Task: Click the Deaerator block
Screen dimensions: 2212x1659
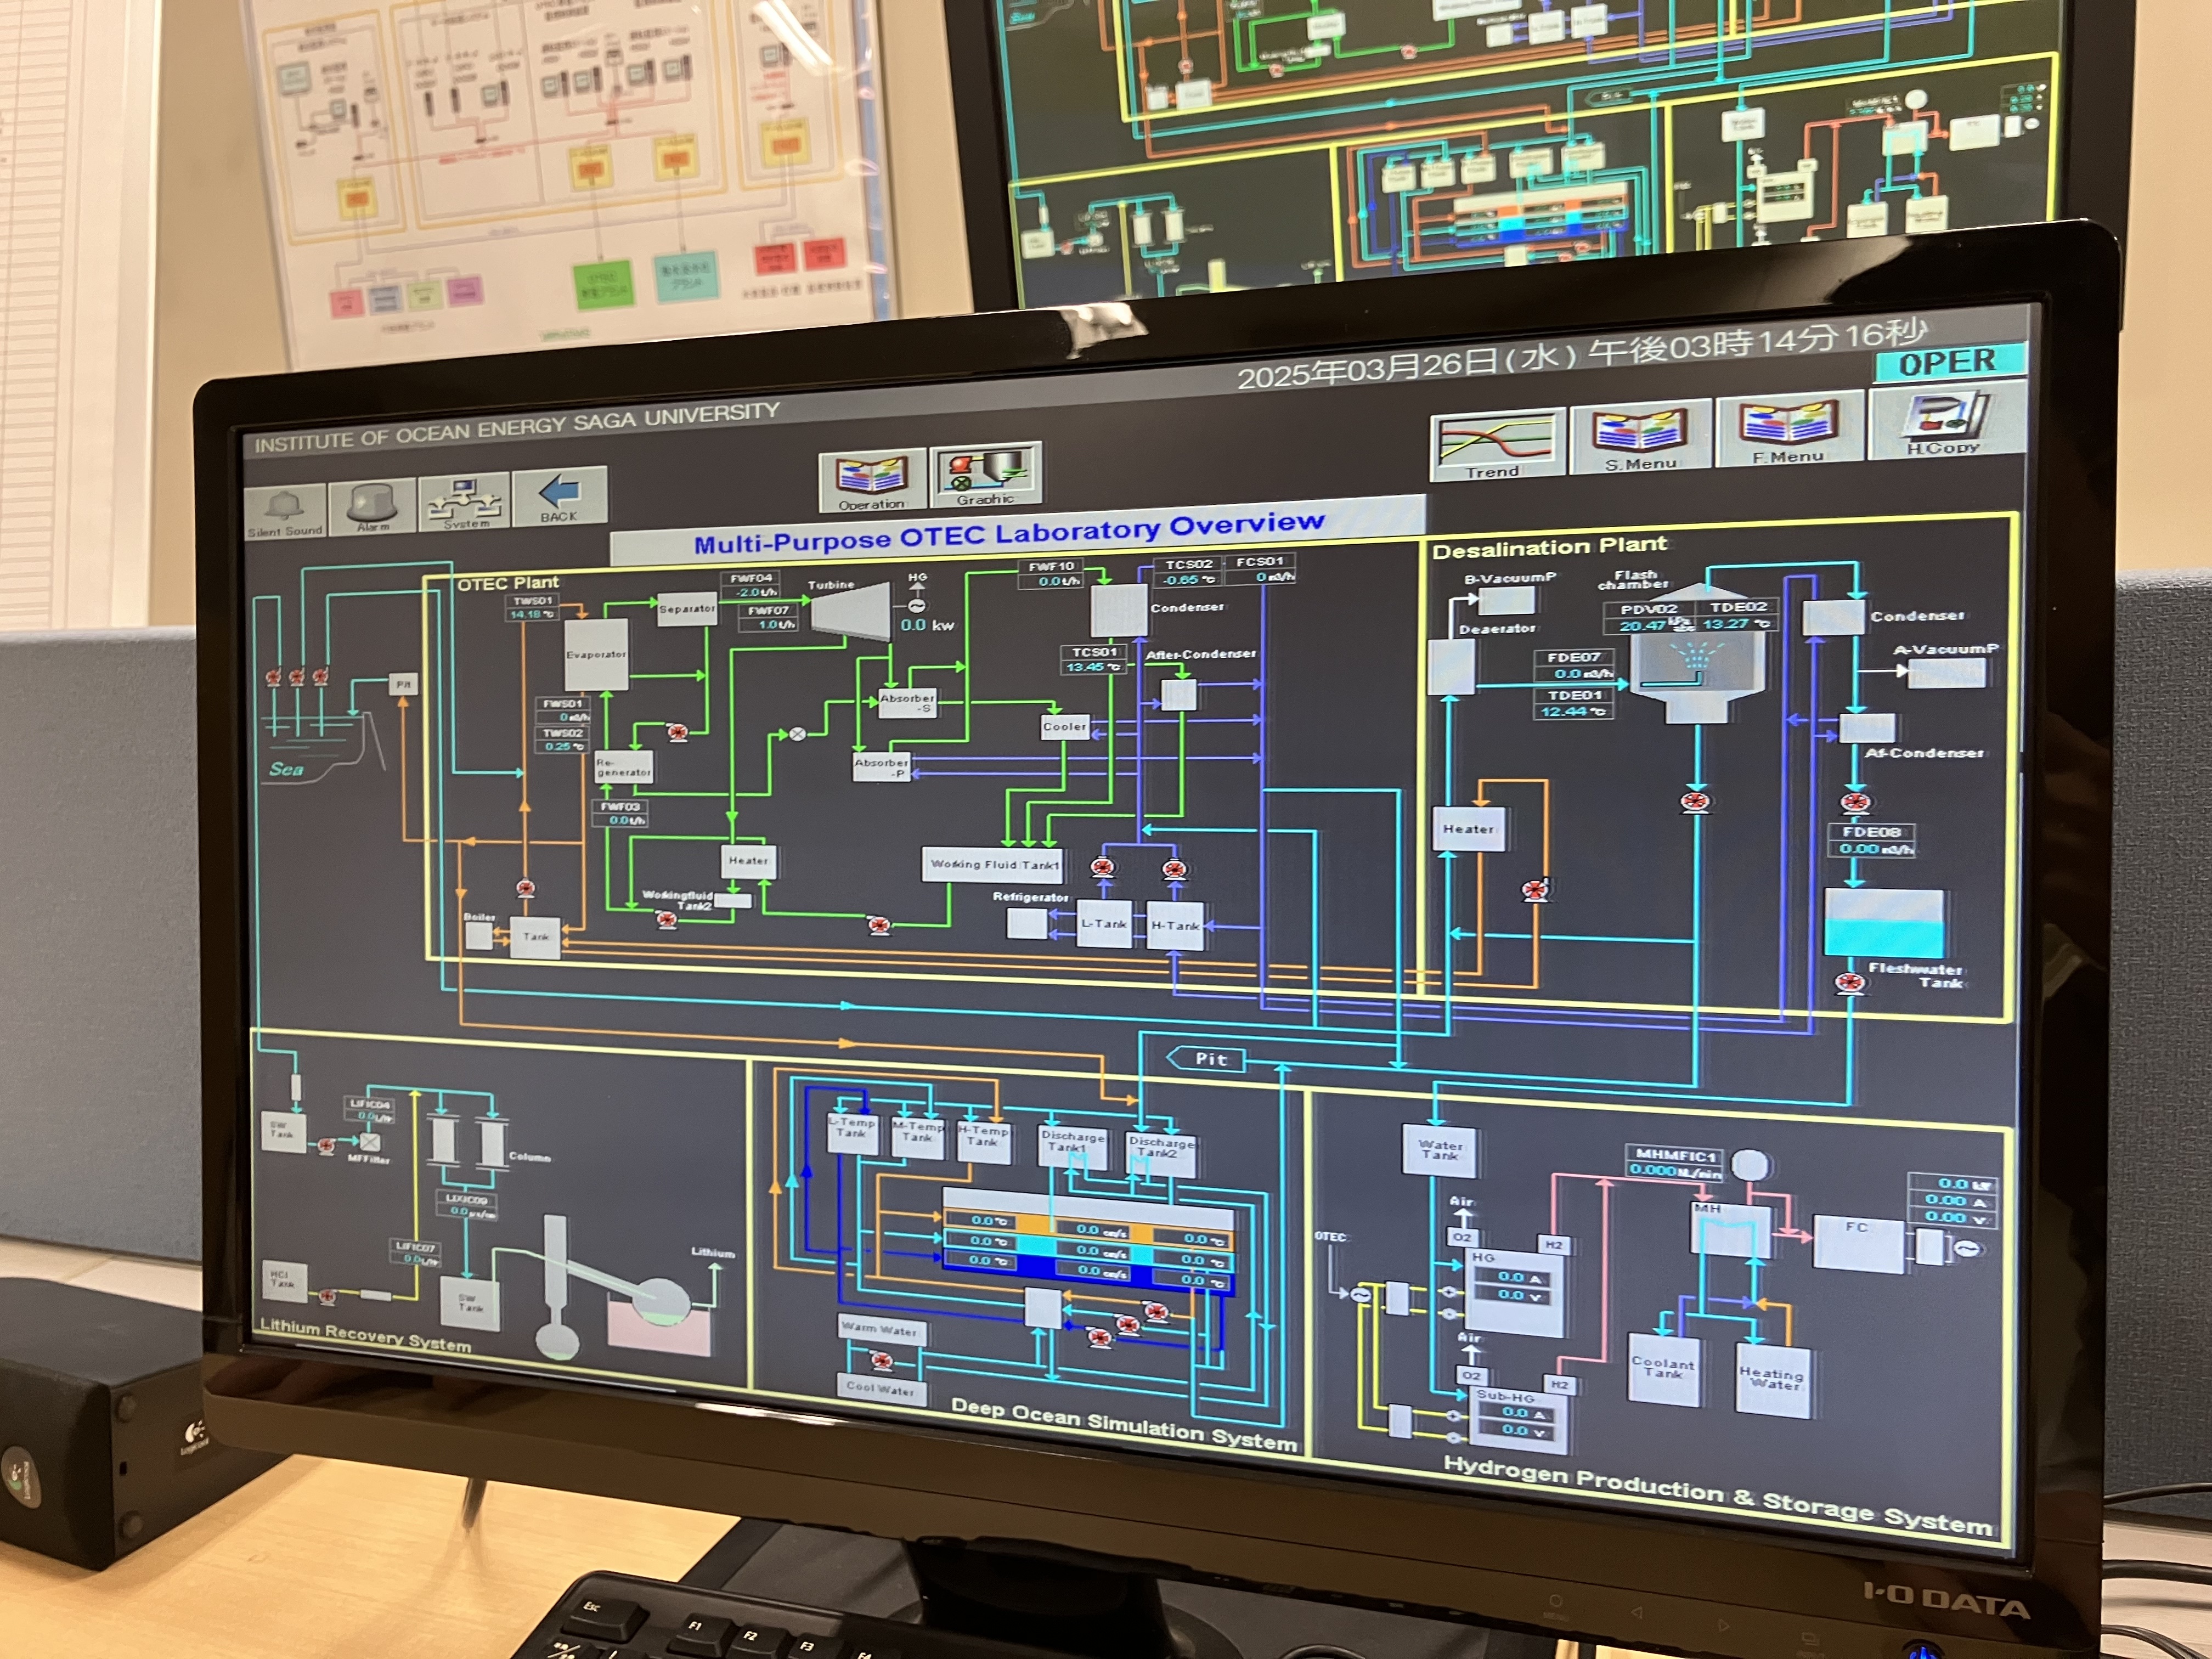Action: [1451, 666]
